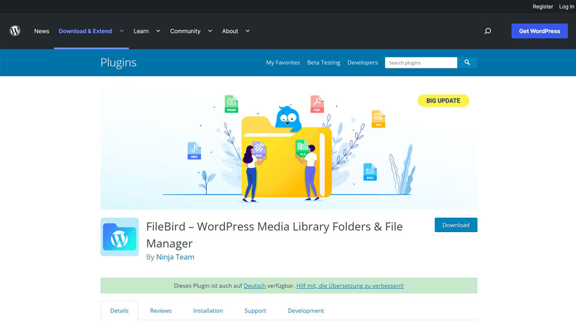Open My Favorites link
This screenshot has height=324, width=576.
[283, 62]
